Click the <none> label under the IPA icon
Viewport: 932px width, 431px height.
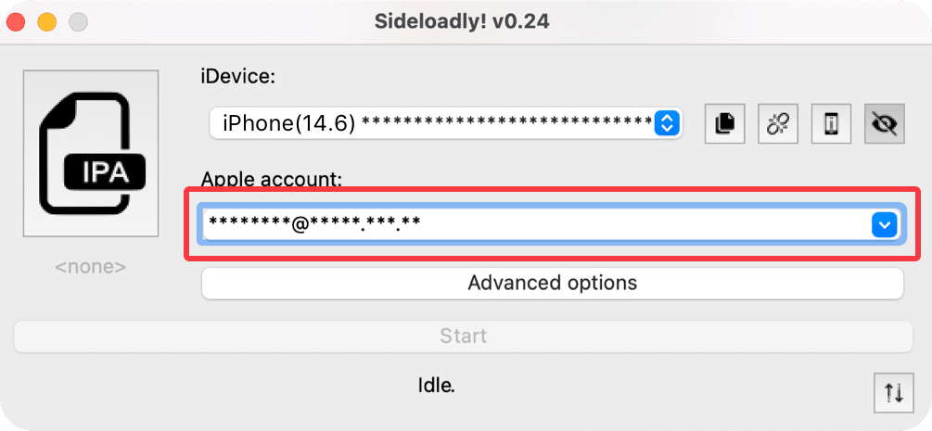(x=90, y=267)
